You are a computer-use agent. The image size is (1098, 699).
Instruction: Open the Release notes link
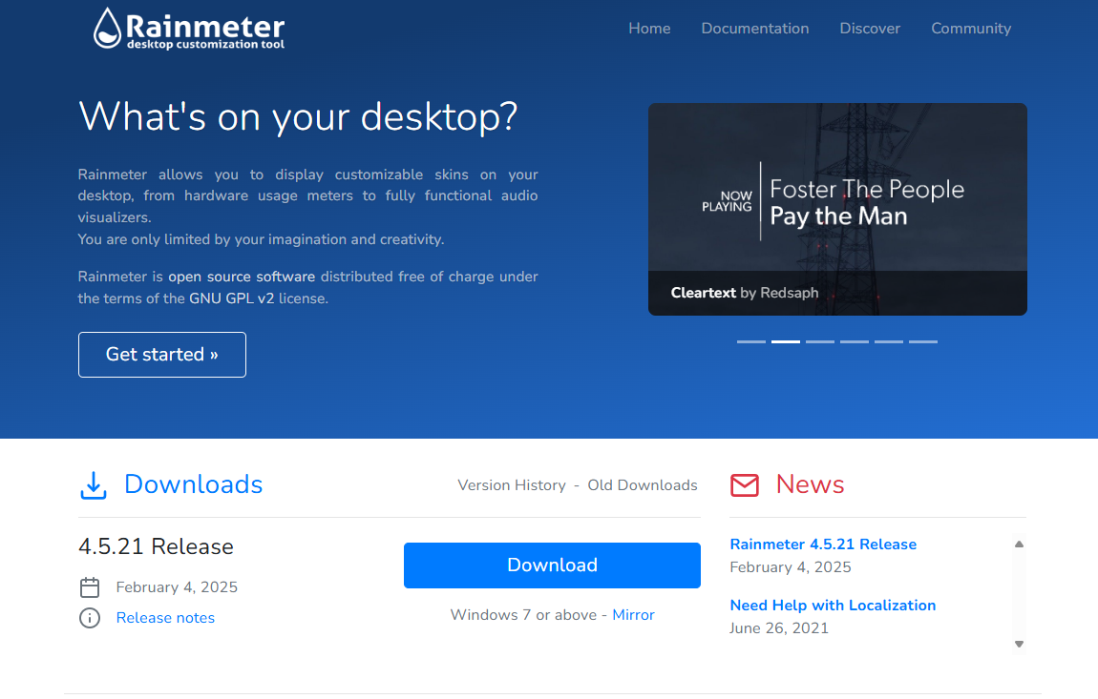click(x=165, y=618)
